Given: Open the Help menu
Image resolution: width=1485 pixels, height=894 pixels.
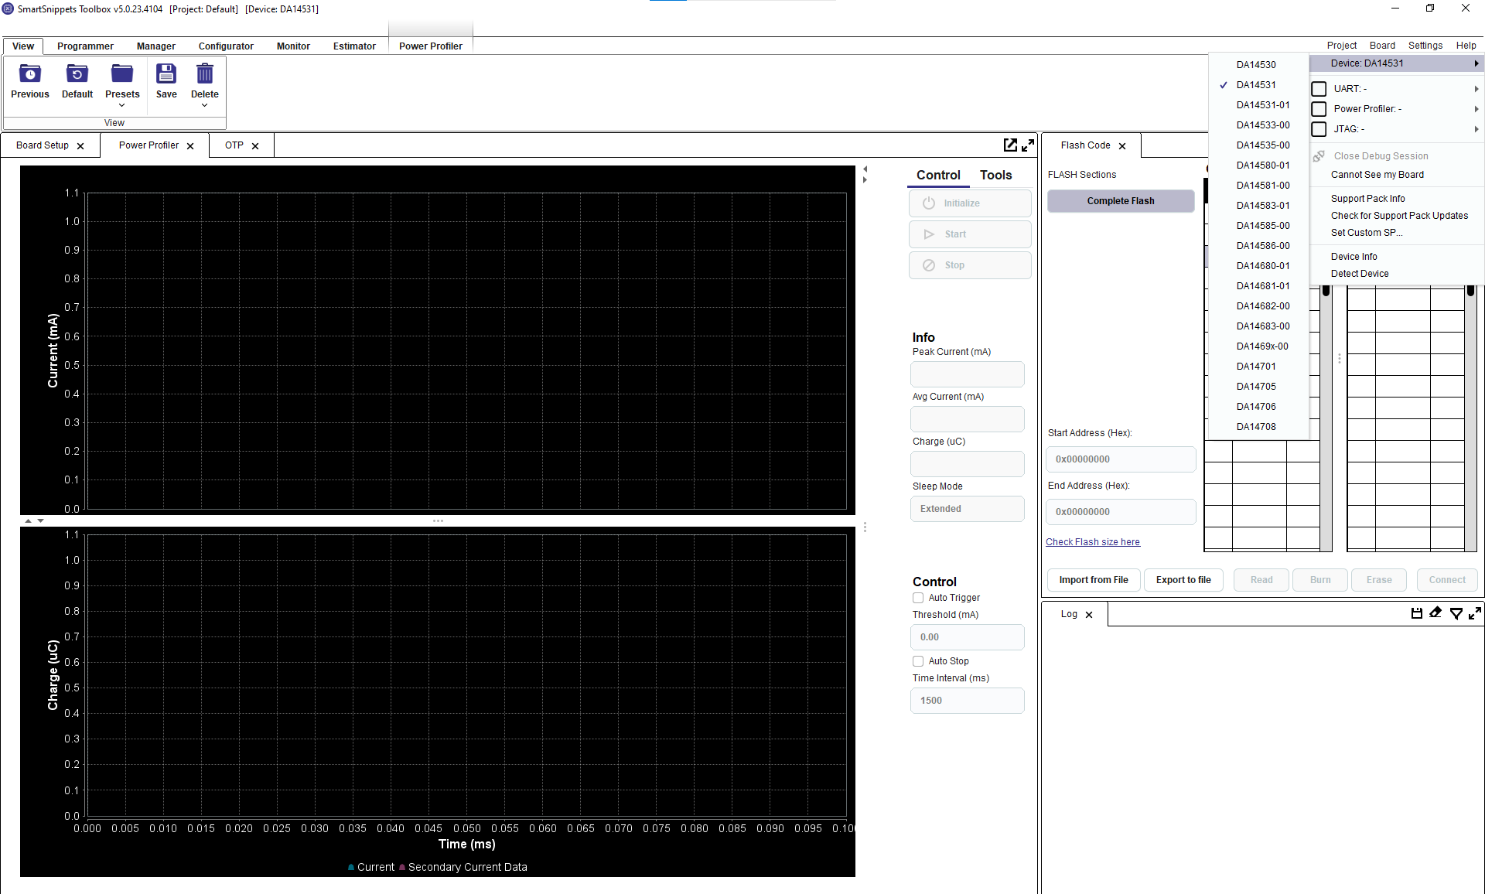Looking at the screenshot, I should [x=1466, y=46].
